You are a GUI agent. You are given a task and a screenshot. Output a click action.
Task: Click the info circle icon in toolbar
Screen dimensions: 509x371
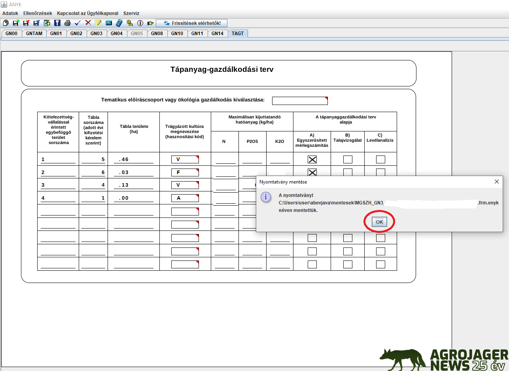(x=140, y=23)
